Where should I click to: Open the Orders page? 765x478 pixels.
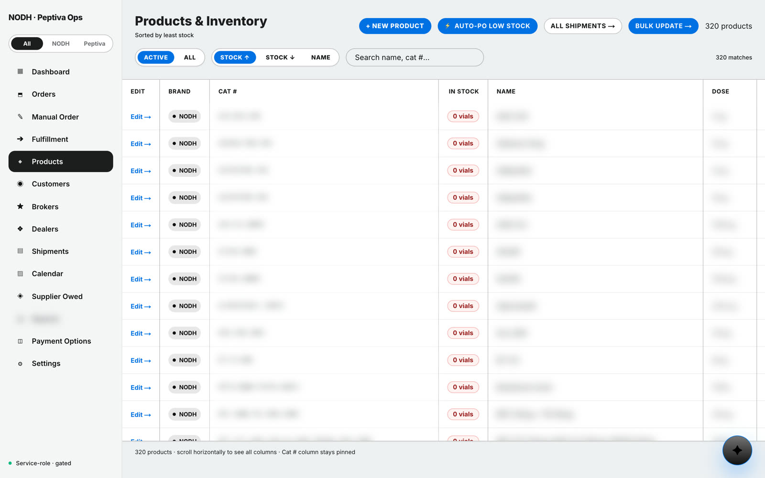[61, 94]
